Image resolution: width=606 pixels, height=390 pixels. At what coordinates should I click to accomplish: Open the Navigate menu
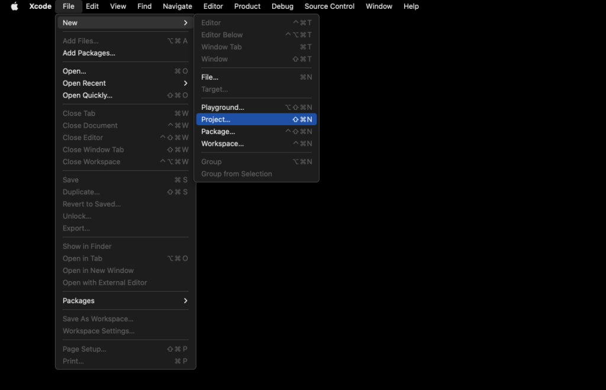(178, 6)
